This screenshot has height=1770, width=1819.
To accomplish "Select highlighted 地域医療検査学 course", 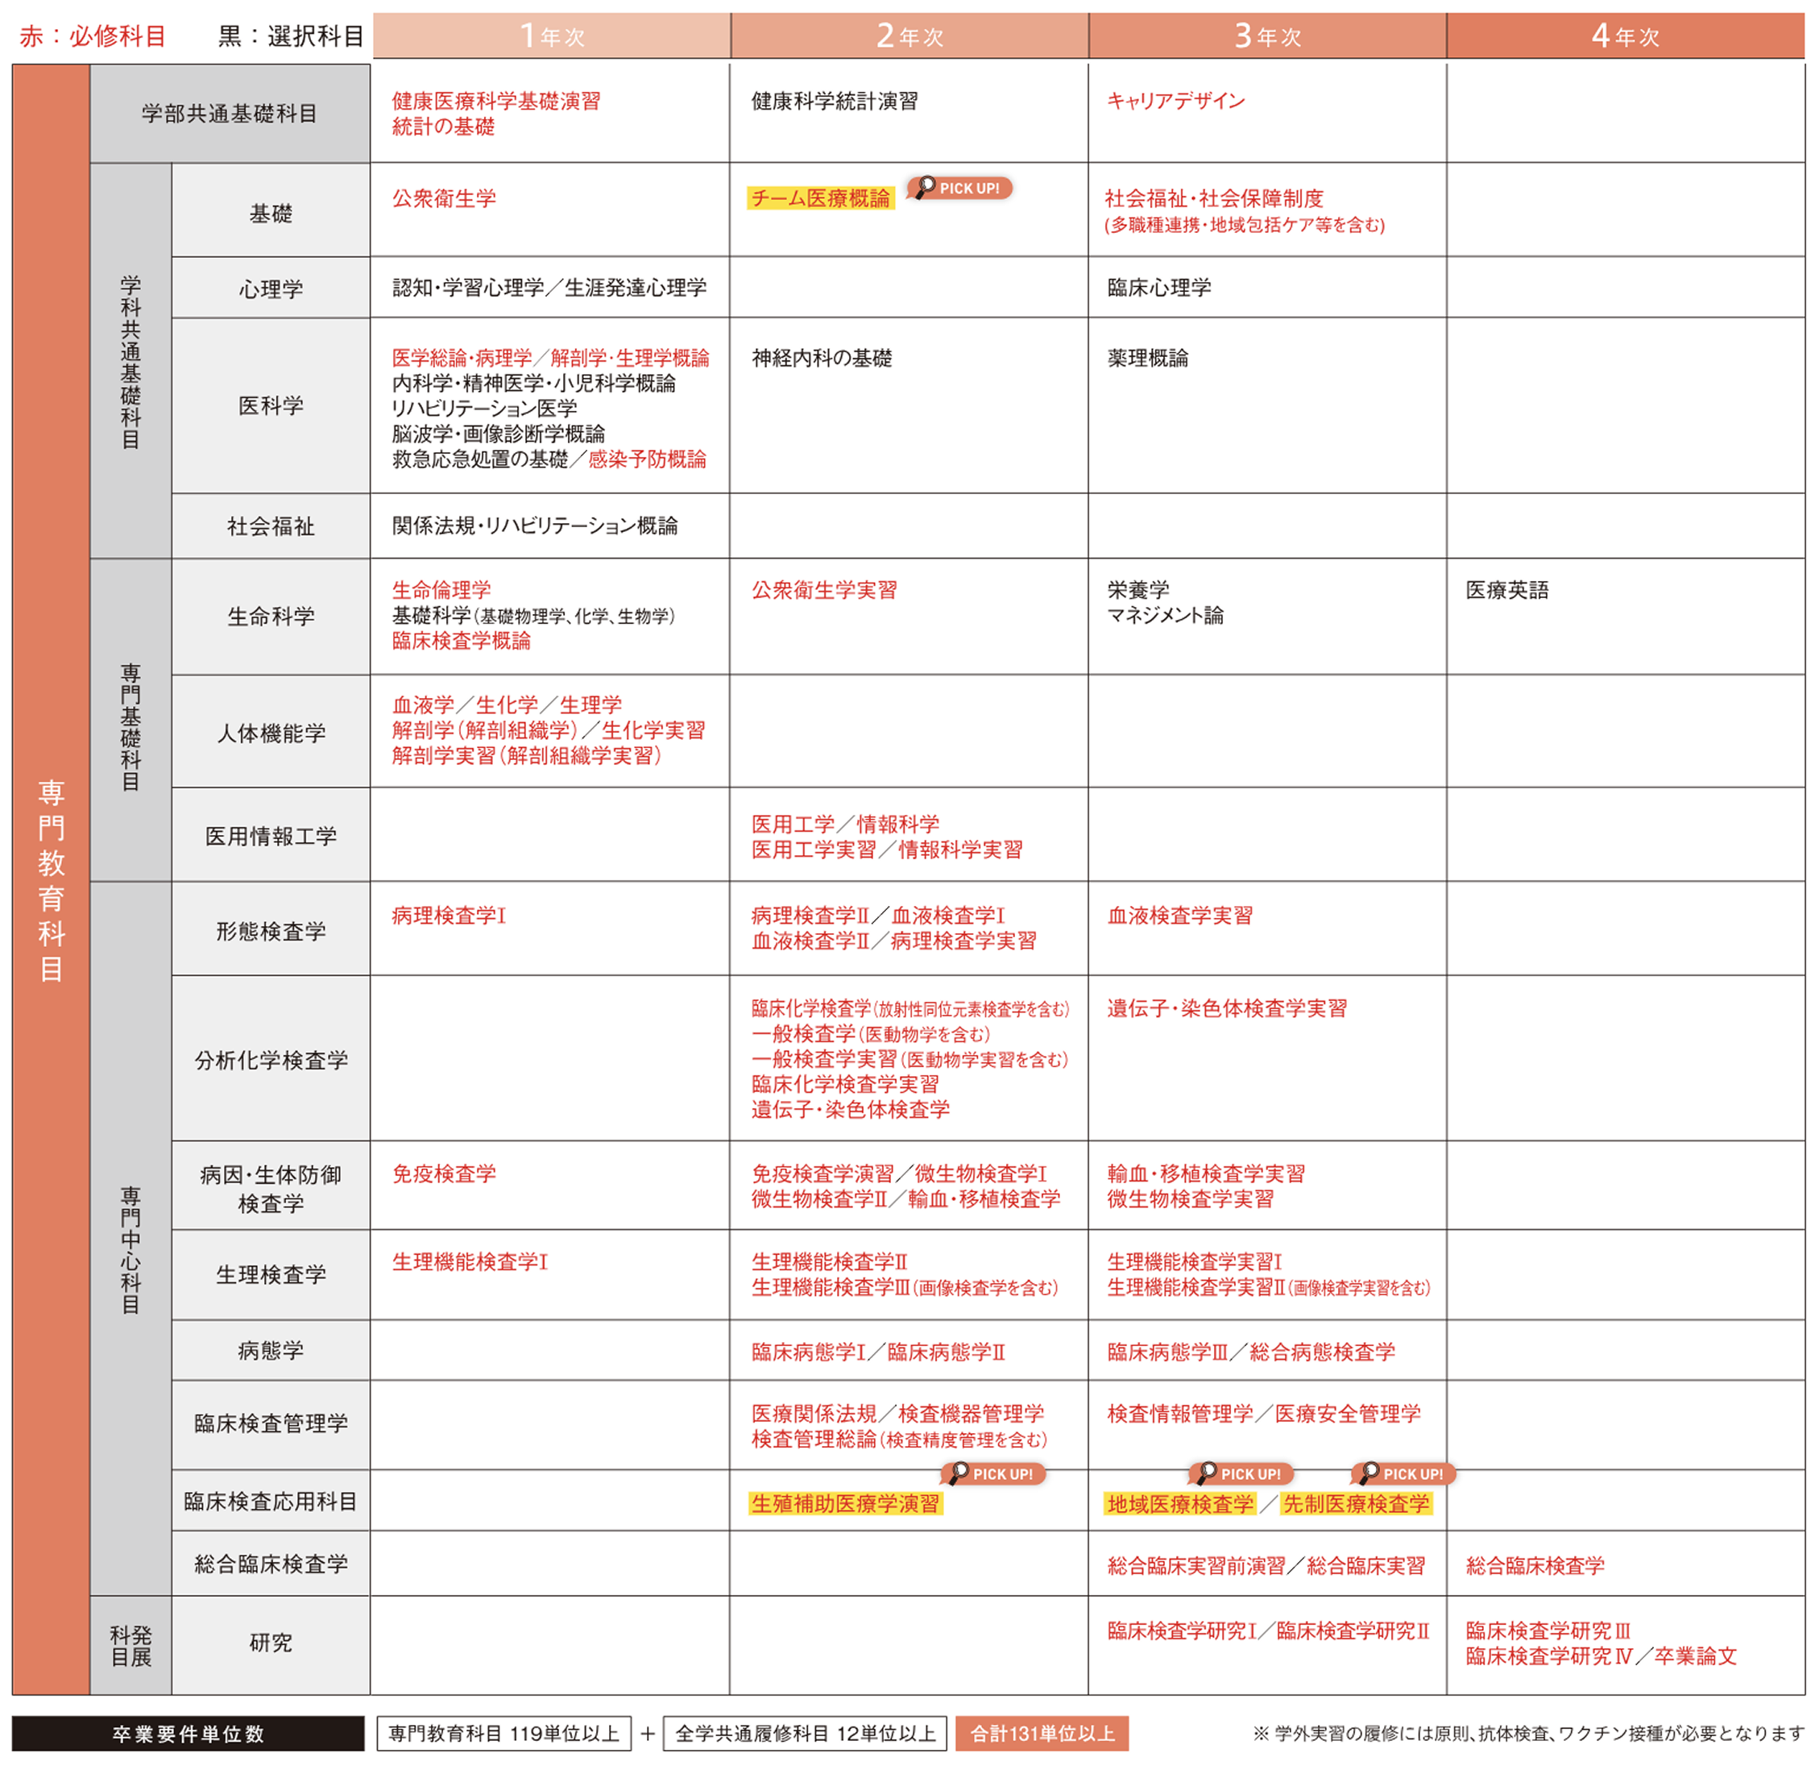I will click(1180, 1505).
